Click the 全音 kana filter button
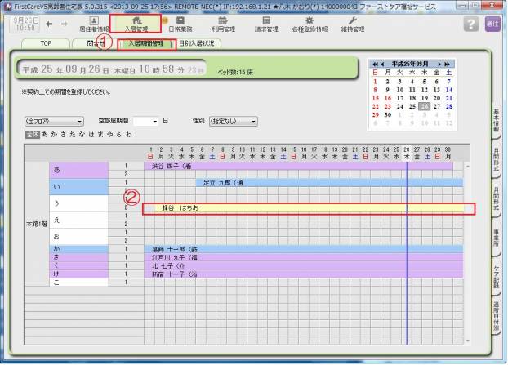The image size is (508, 365). 32,132
